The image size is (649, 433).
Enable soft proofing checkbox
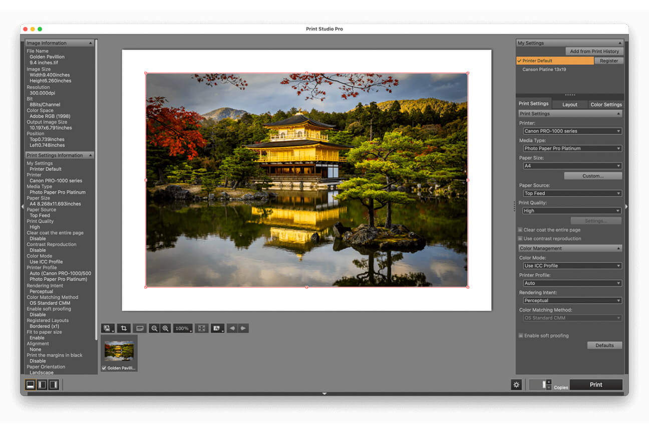pyautogui.click(x=521, y=336)
